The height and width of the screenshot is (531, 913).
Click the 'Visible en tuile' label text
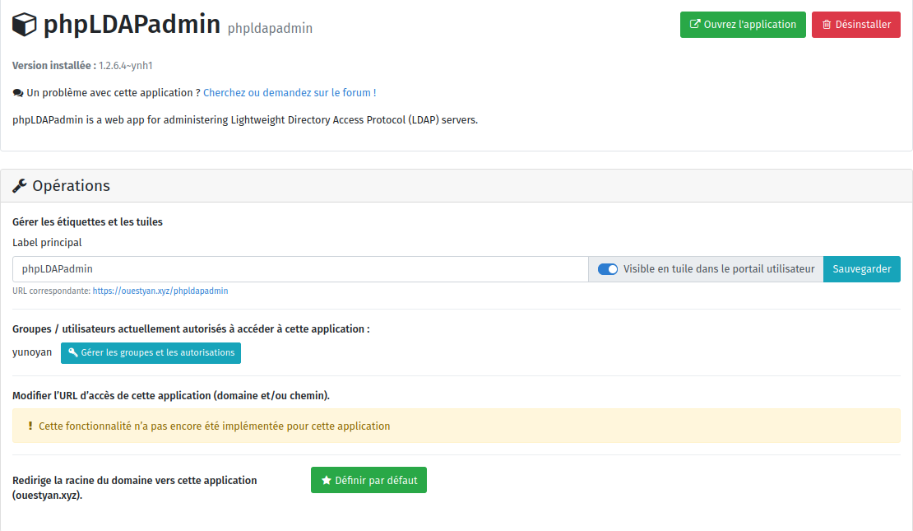(718, 269)
